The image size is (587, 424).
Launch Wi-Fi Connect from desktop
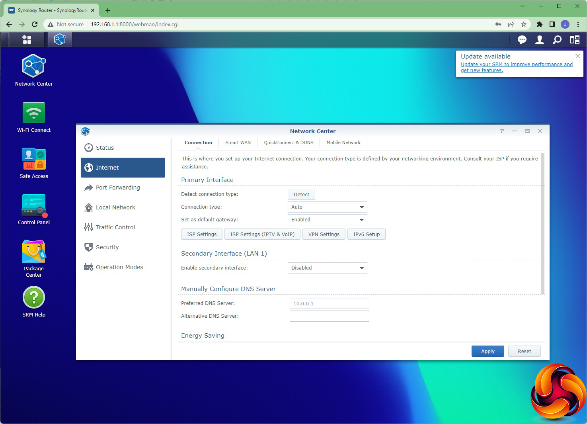click(x=34, y=117)
